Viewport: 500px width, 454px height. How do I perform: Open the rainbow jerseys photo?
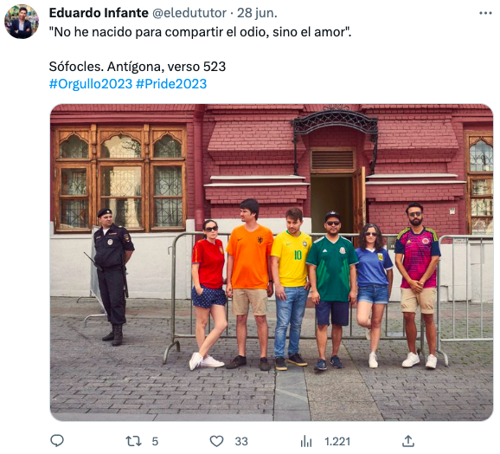coord(272,263)
